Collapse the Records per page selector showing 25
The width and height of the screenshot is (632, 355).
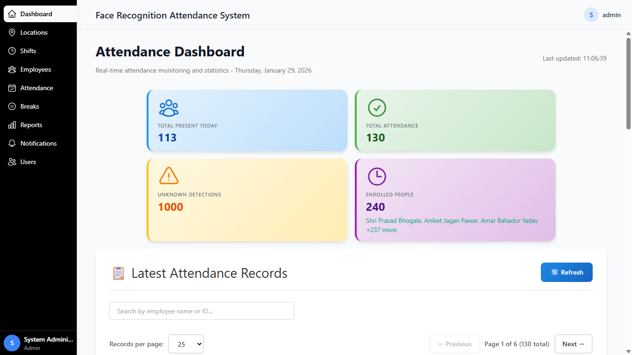[x=186, y=344]
